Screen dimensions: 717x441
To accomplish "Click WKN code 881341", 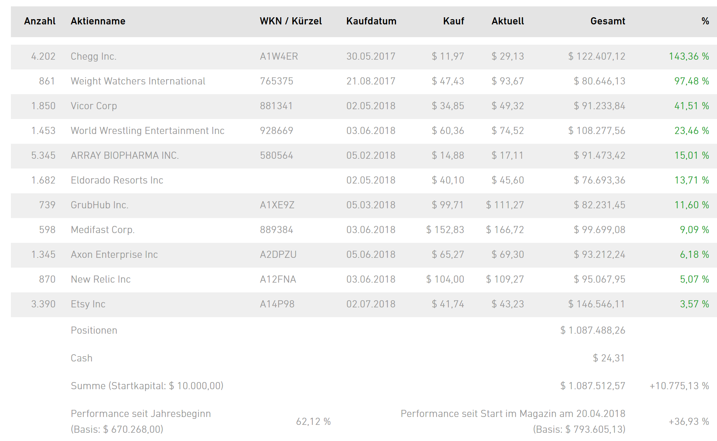I will [x=276, y=106].
